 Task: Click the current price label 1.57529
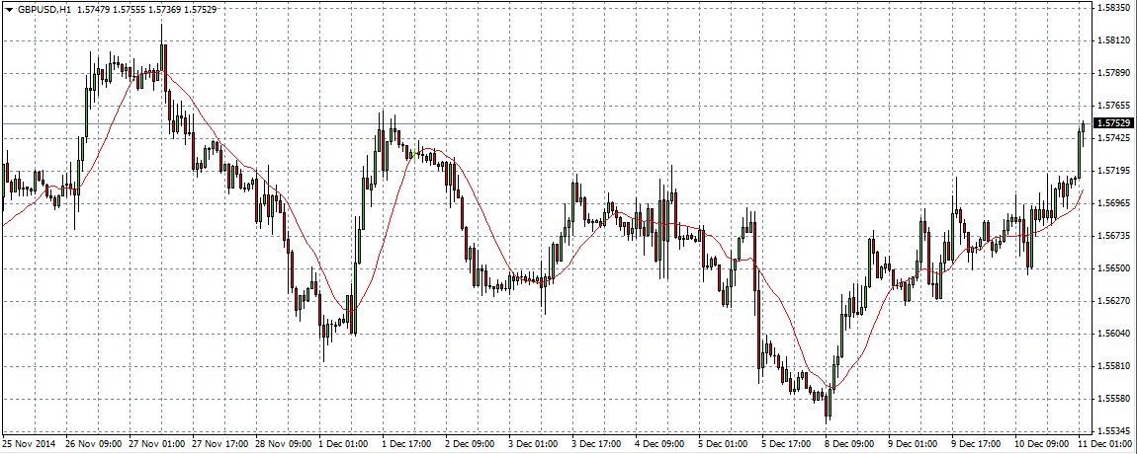coord(1113,123)
